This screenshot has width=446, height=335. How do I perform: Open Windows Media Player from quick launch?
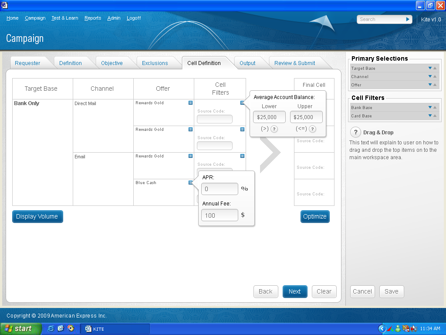pos(70,328)
